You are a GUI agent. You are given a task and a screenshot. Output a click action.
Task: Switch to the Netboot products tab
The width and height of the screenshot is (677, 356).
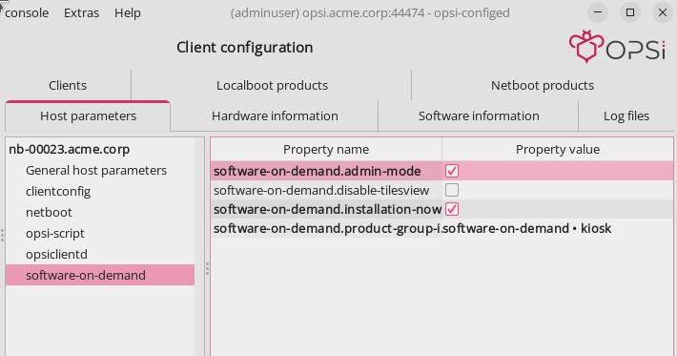coord(543,85)
